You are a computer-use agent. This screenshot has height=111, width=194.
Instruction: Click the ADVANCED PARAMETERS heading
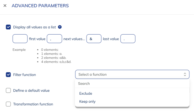point(40,6)
